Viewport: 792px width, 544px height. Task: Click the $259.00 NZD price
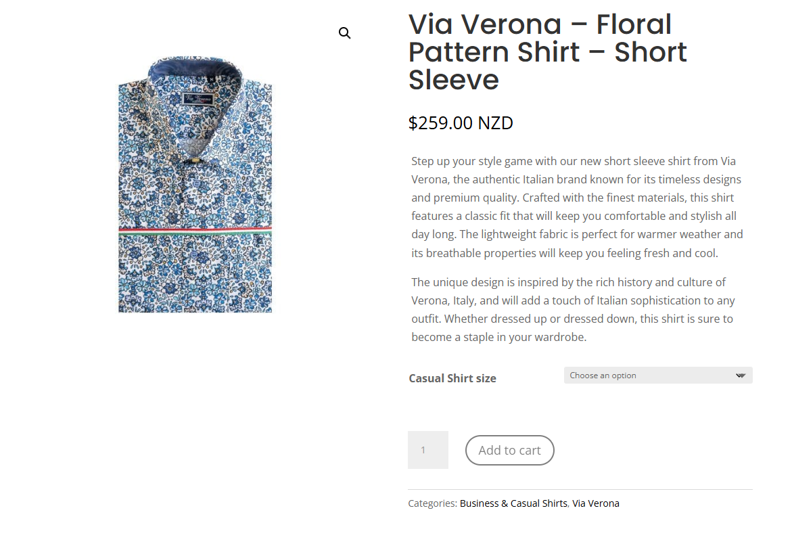461,123
